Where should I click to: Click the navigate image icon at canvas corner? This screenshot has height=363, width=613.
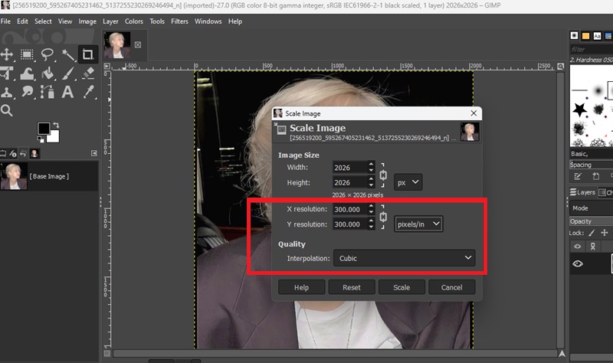(x=562, y=353)
